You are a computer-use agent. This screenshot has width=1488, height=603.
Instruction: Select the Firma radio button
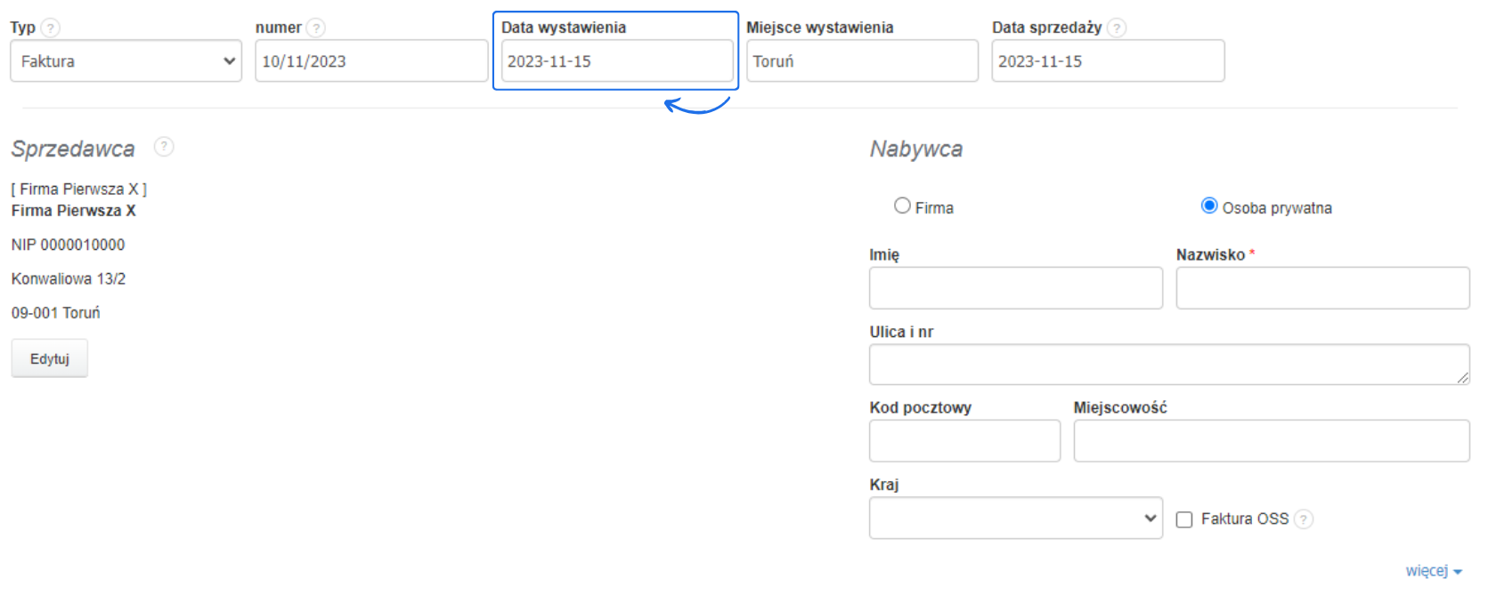[x=902, y=205]
